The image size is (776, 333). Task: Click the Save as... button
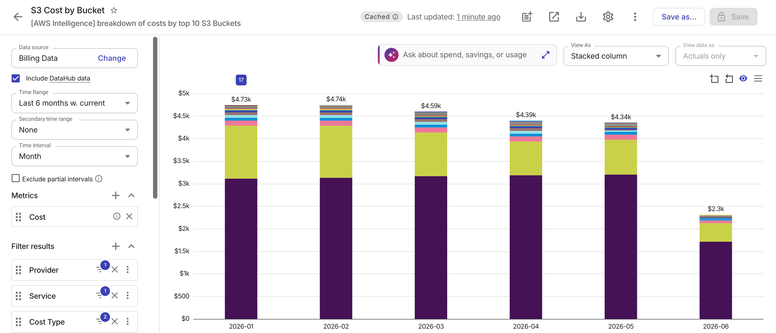click(679, 17)
